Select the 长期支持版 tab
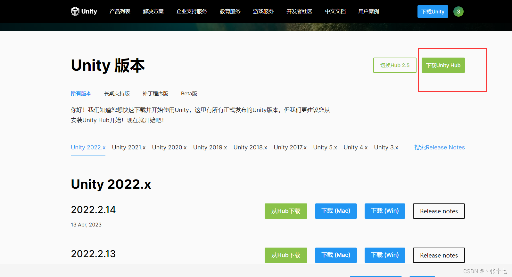The height and width of the screenshot is (277, 512). pyautogui.click(x=117, y=93)
